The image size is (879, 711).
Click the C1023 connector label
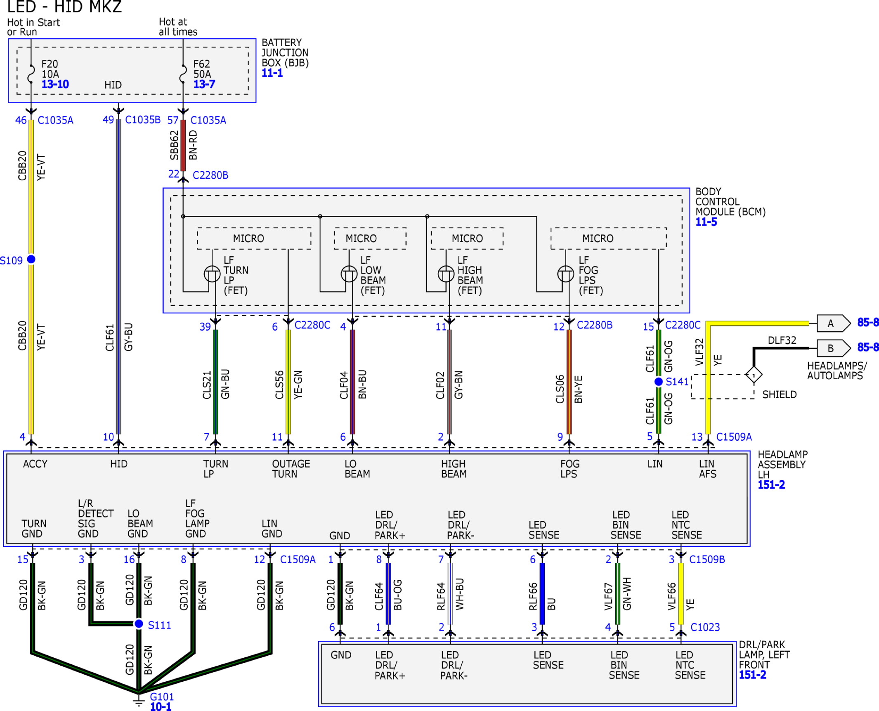click(x=705, y=627)
